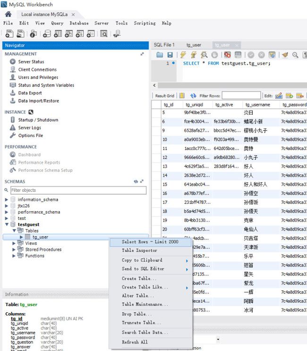Search table data toolbar icon
The width and height of the screenshot is (307, 351).
pos(103,34)
